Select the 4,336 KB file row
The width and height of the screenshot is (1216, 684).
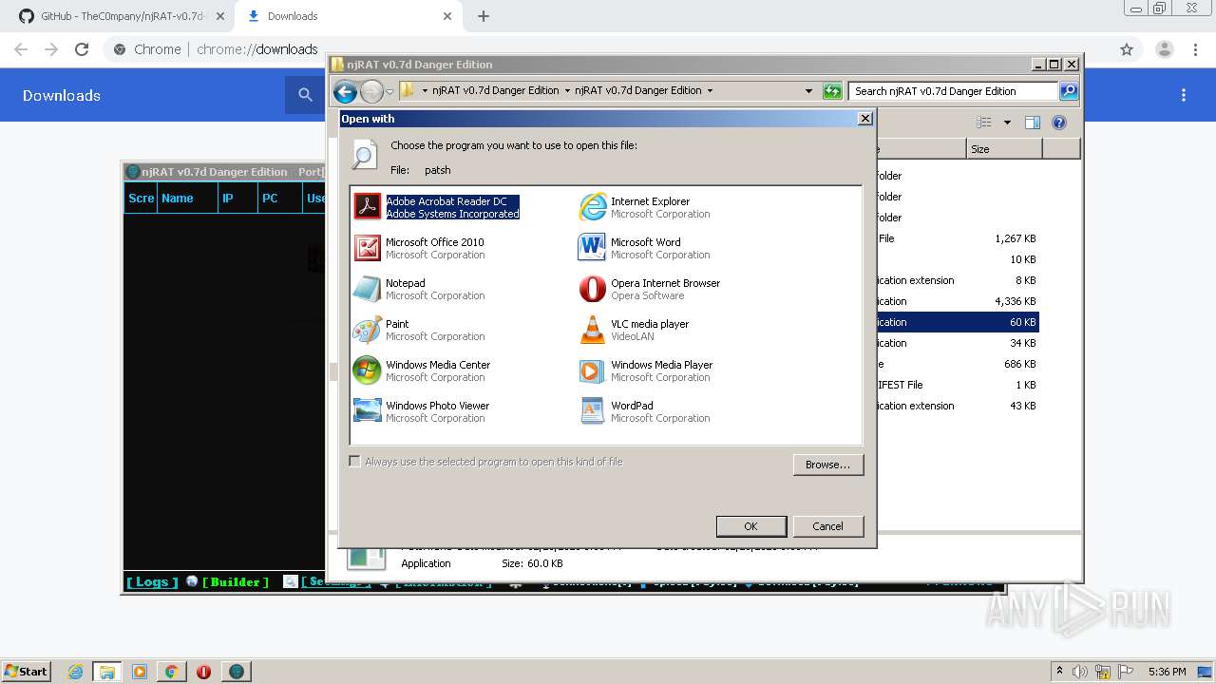[x=958, y=301]
